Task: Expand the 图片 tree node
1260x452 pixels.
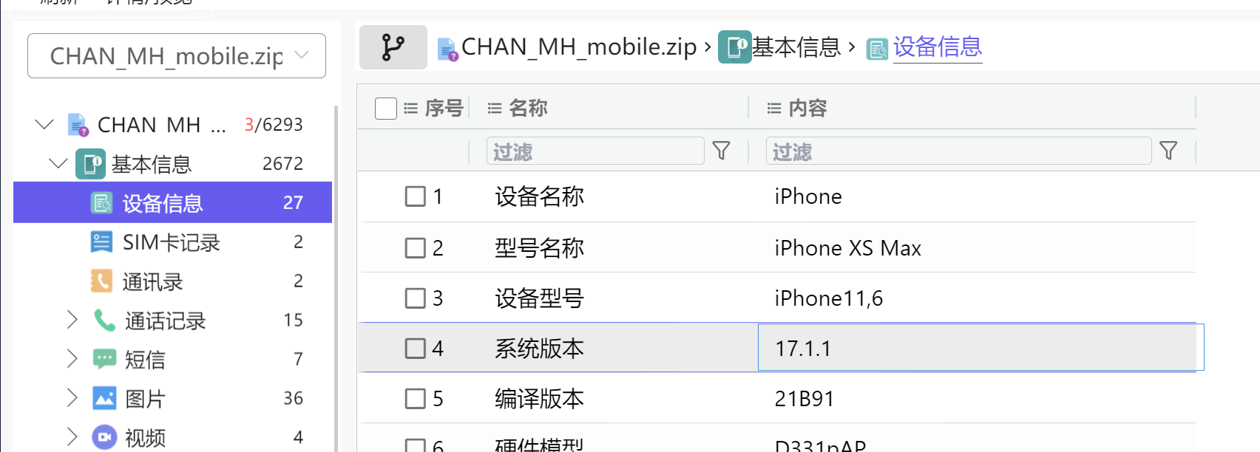Action: tap(72, 398)
